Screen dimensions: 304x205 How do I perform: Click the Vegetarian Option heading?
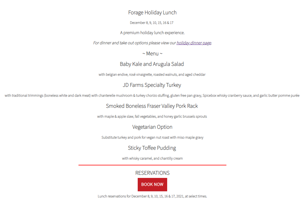pyautogui.click(x=152, y=127)
